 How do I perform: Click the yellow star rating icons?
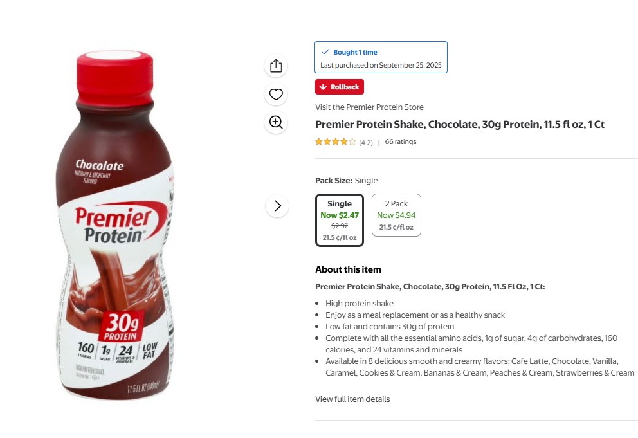[x=335, y=142]
